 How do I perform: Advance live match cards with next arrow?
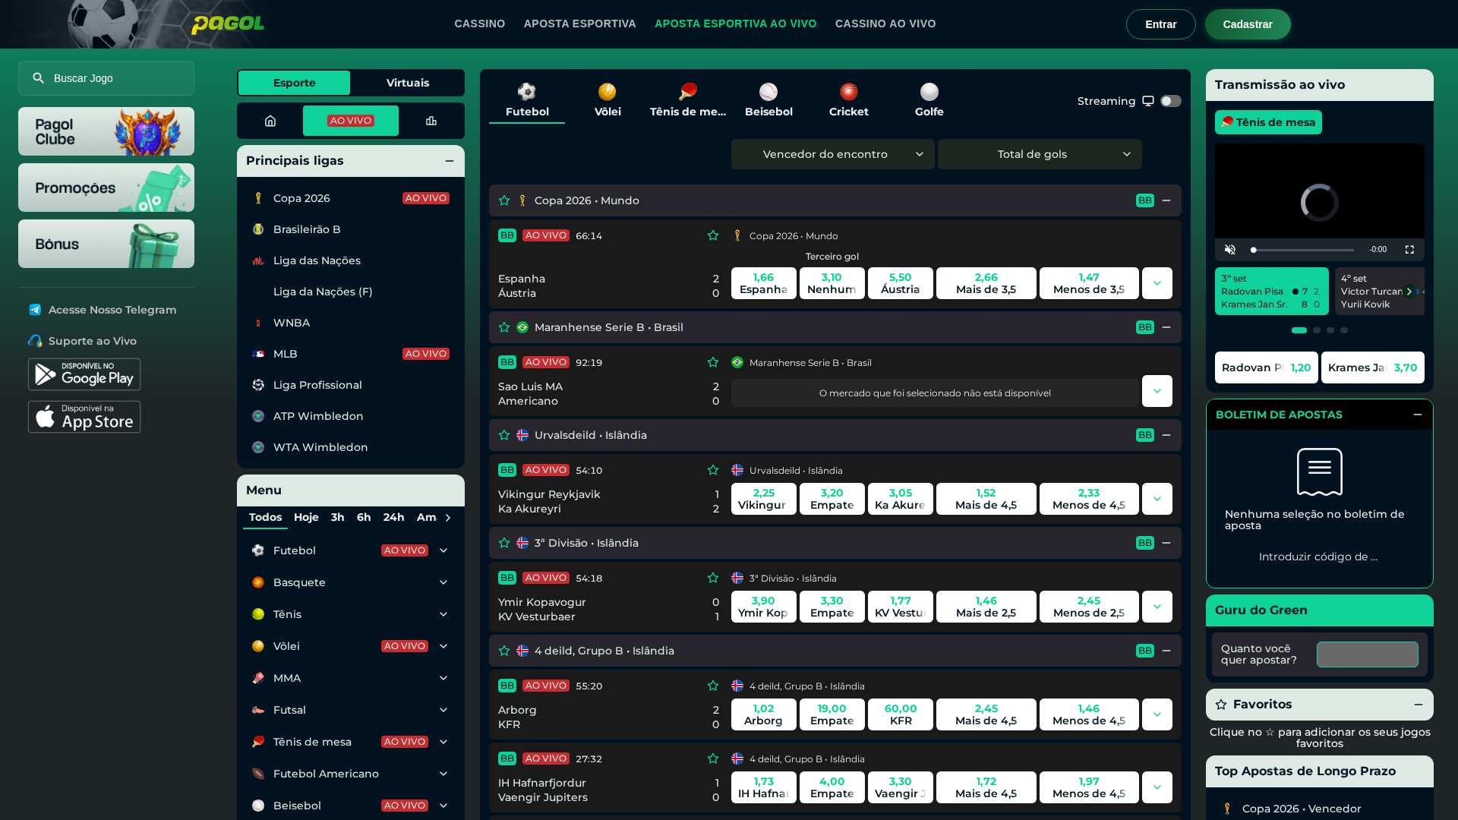(x=1409, y=292)
